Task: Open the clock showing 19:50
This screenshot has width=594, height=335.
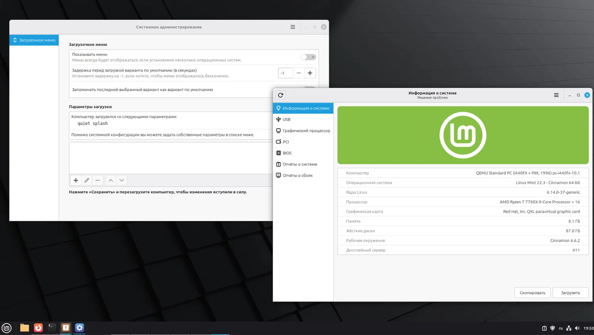Action: [588, 328]
